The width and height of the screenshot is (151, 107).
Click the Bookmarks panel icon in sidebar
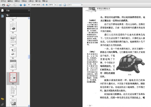3,16
